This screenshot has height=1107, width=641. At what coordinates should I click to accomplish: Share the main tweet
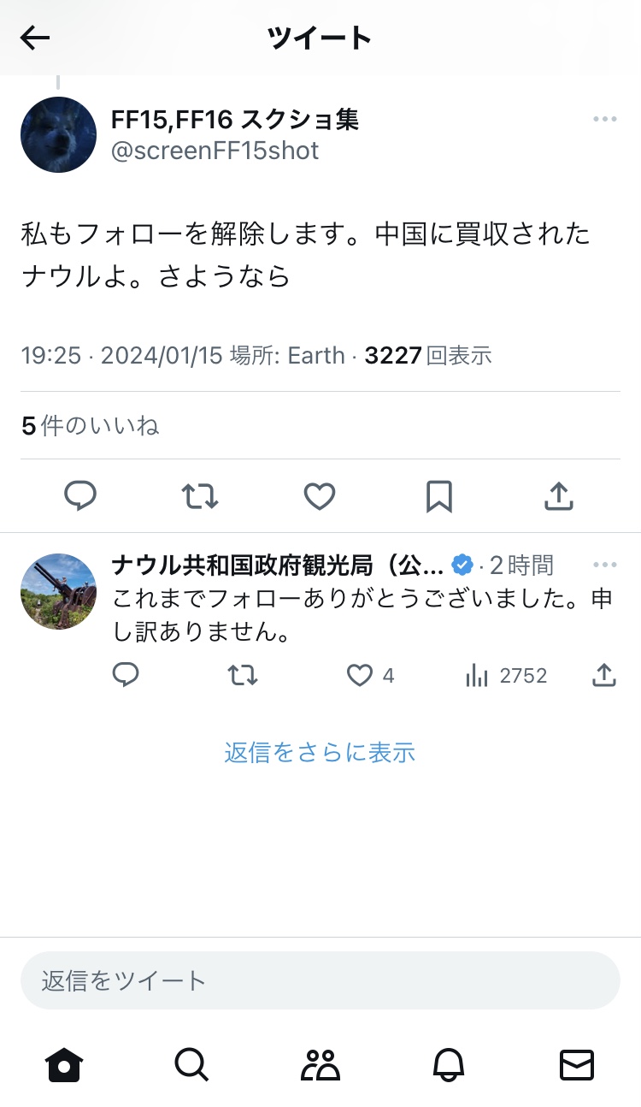point(558,495)
